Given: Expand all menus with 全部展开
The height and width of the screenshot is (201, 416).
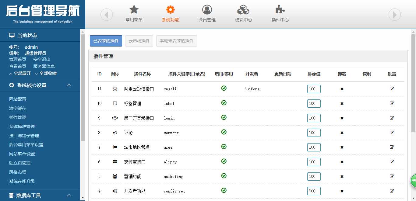Looking at the screenshot, I should (20, 74).
